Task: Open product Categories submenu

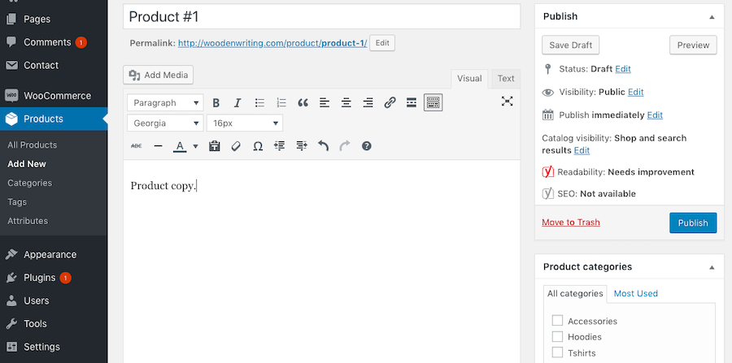Action: (x=30, y=184)
